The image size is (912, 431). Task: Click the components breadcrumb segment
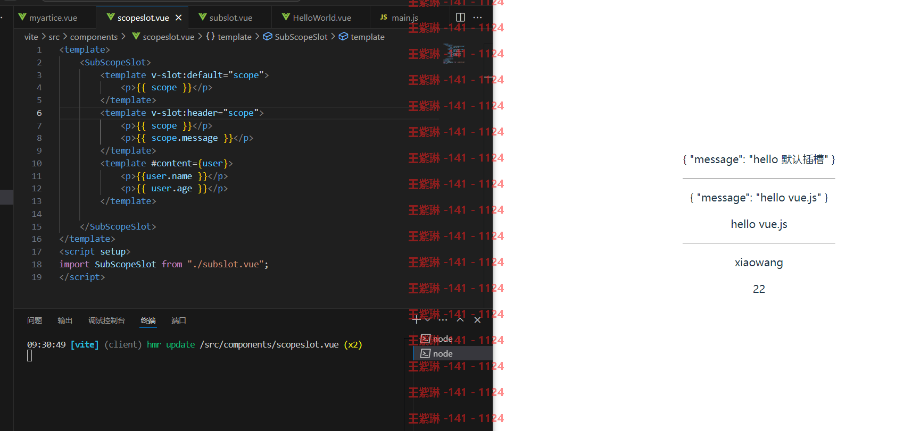[x=94, y=37]
